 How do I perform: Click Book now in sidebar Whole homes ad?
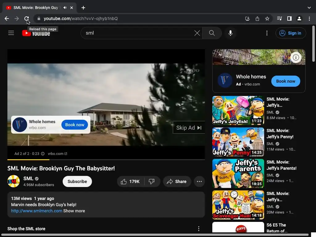[285, 81]
